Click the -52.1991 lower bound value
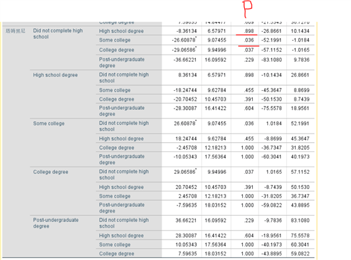351x260 pixels. 271,40
